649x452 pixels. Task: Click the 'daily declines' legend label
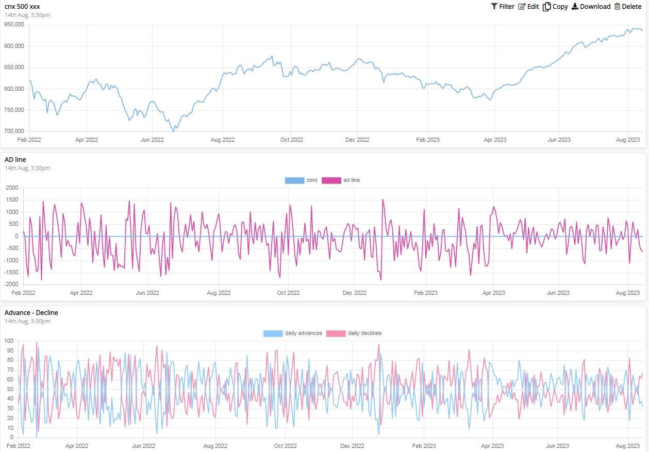click(x=365, y=333)
